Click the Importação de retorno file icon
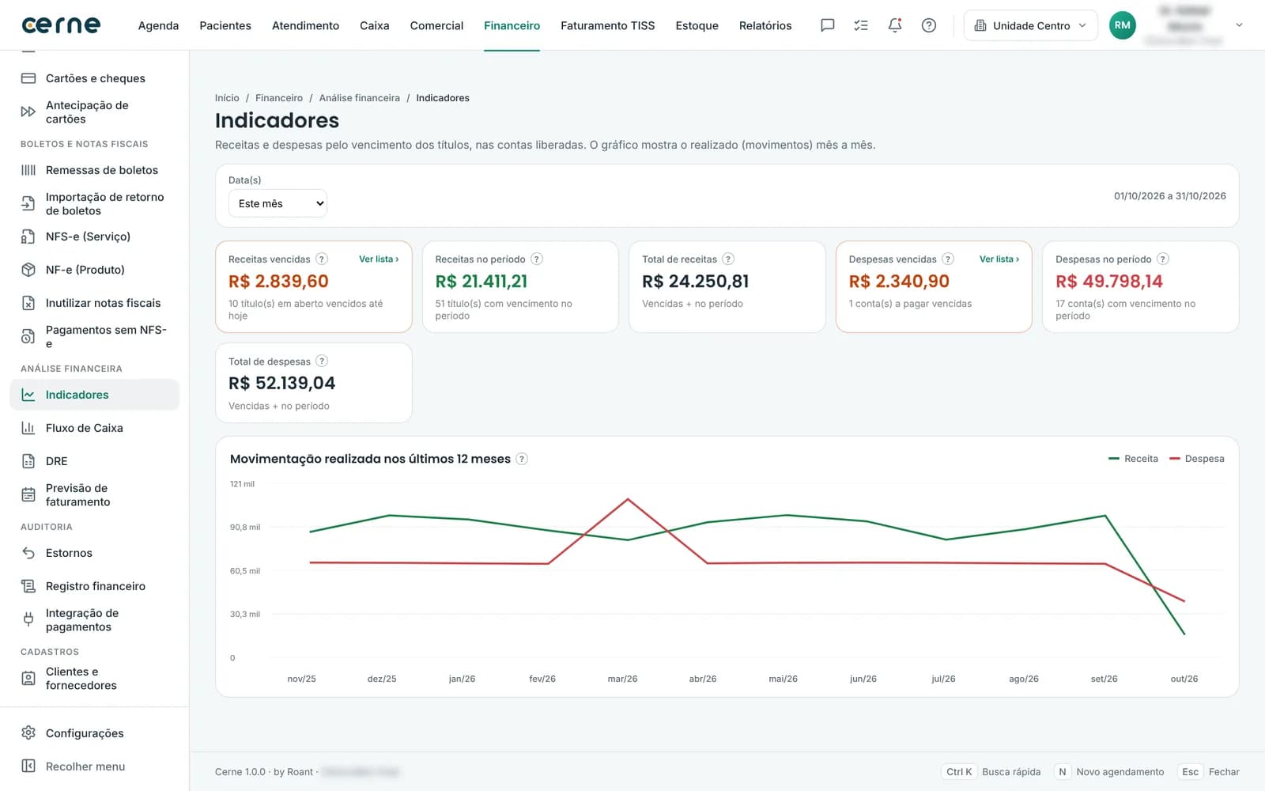This screenshot has height=791, width=1265. point(28,203)
